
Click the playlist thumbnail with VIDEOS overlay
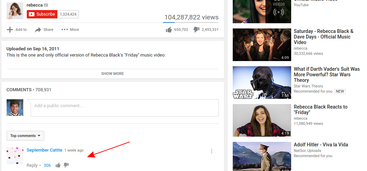[x=262, y=12]
